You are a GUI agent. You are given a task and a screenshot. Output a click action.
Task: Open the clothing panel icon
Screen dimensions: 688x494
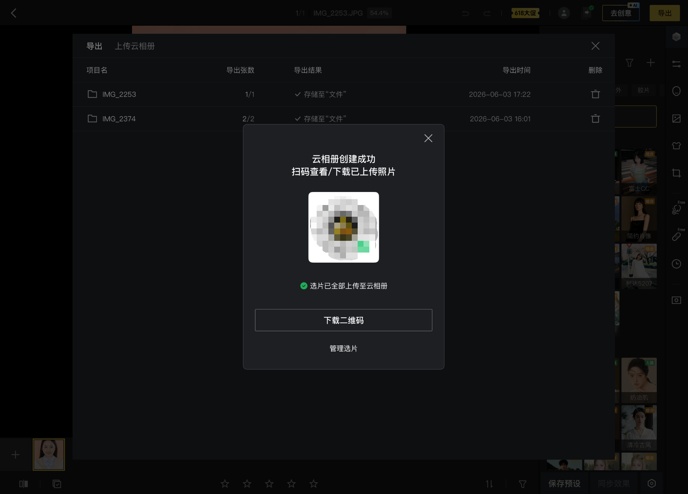676,146
